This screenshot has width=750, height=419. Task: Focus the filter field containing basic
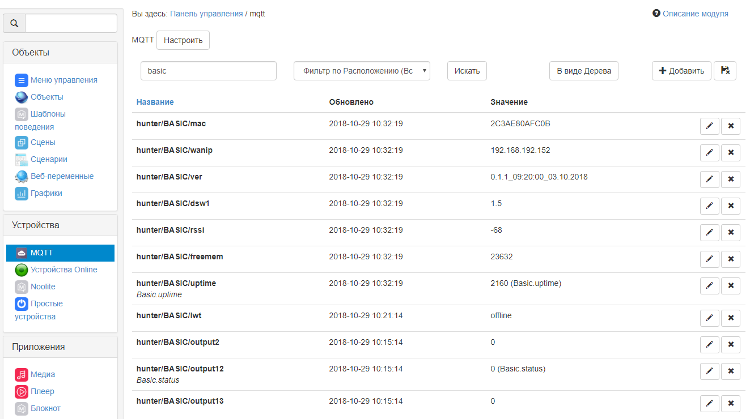point(208,71)
